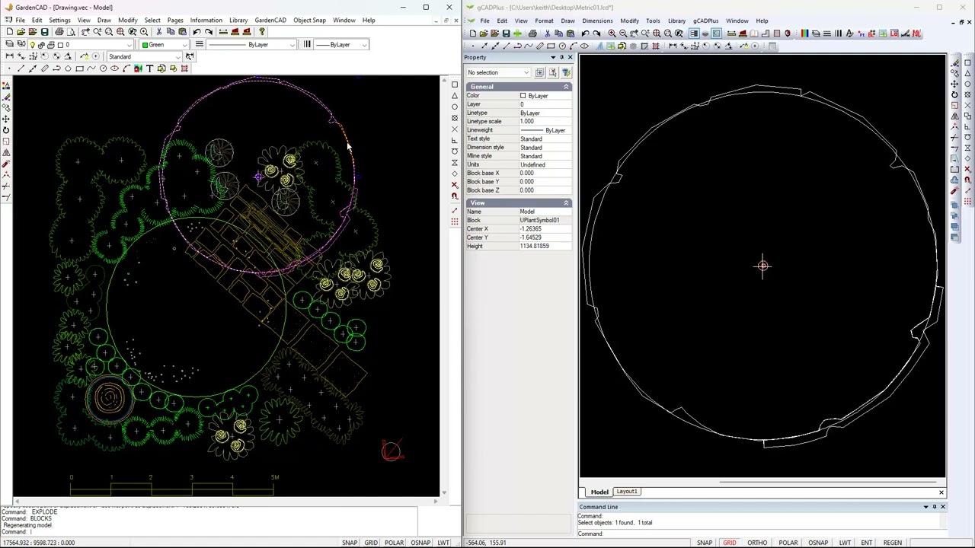Click yellow Help question icon in GardenCAD
Image resolution: width=975 pixels, height=548 pixels.
[262, 32]
